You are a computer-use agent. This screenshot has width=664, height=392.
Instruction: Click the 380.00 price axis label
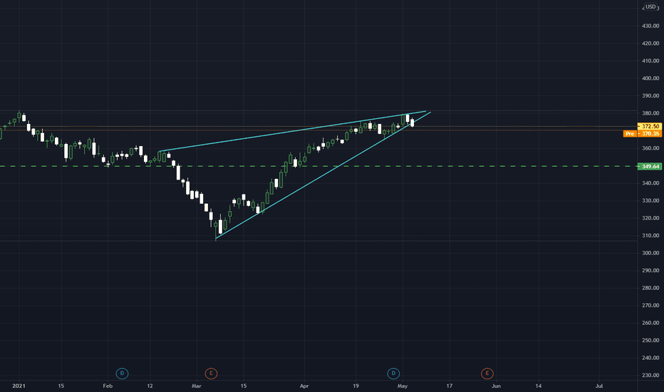tap(650, 113)
